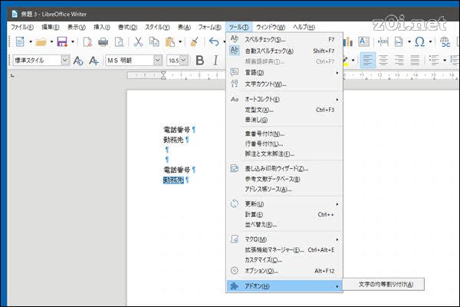Viewport: 460px width, 307px height.
Task: Toggle the unordered list button
Action: [434, 60]
